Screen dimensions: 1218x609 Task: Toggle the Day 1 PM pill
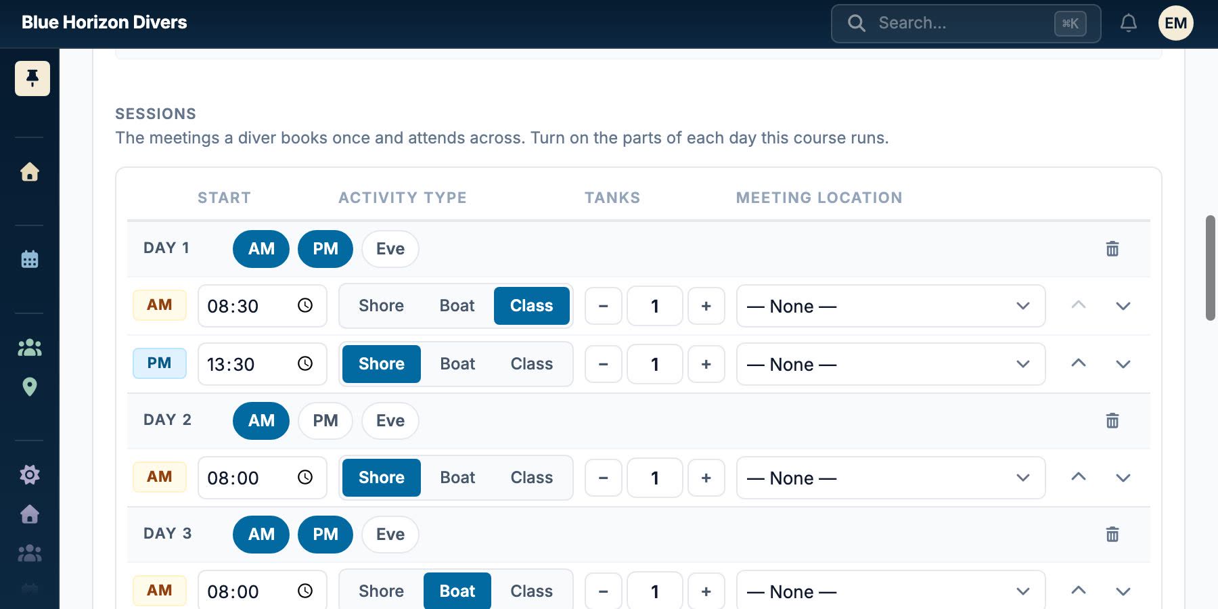coord(325,249)
